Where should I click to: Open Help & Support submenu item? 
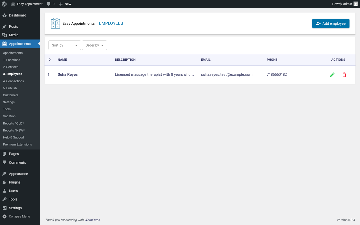point(13,137)
